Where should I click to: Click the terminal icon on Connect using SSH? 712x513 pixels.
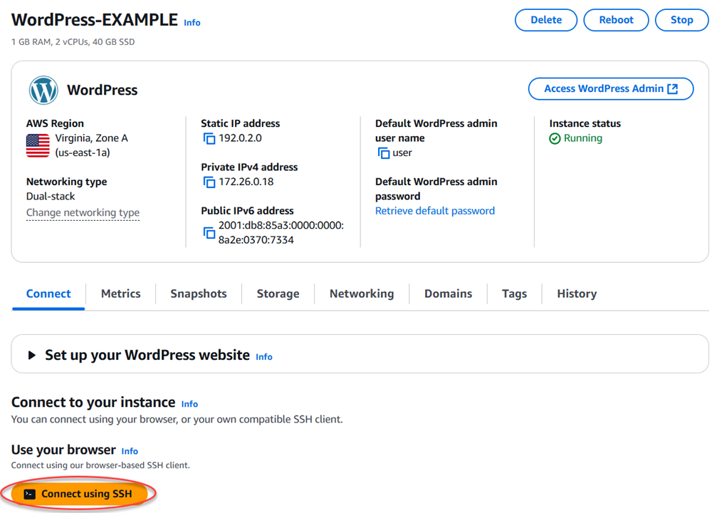[29, 493]
